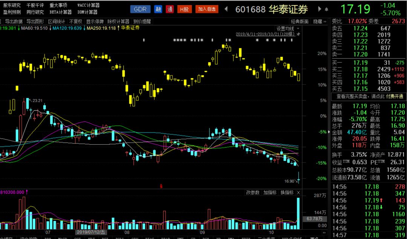Screen dimensions: 407x239
Task: Switch to the H股 listing
Action: point(185,9)
